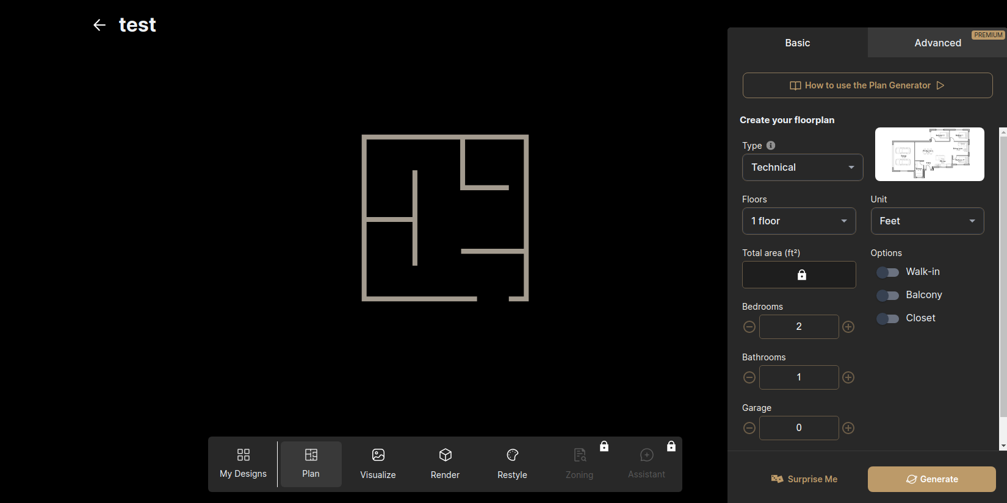Viewport: 1007px width, 503px height.
Task: Turn on the Balcony option
Action: 888,296
